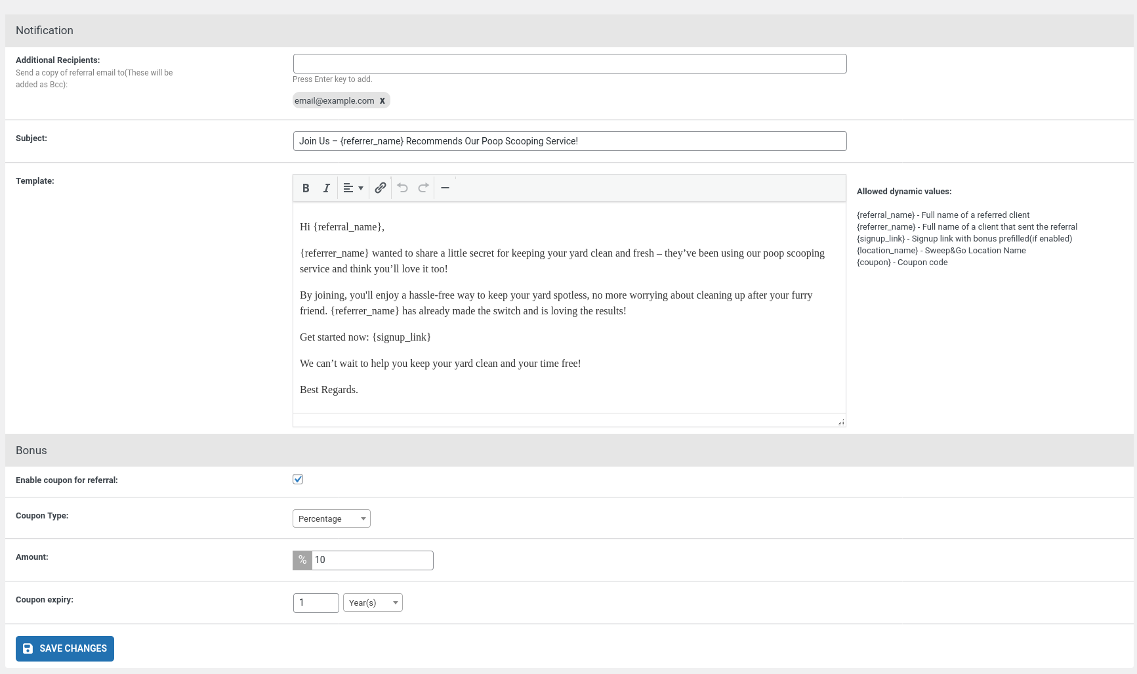Click into the Subject text field
Screen dimensions: 1137x674
569,141
